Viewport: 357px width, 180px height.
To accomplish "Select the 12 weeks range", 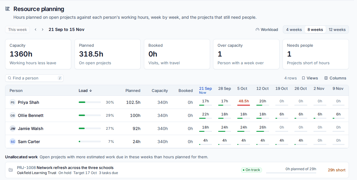I will coord(337,29).
